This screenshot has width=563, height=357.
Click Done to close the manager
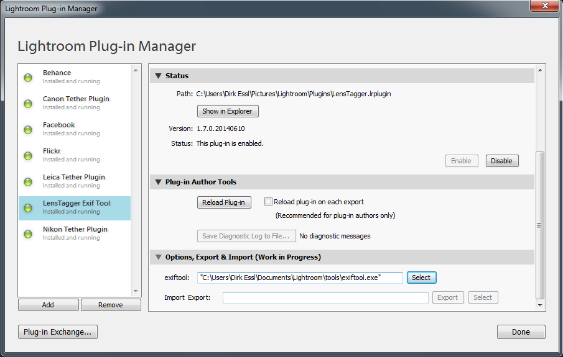point(521,332)
